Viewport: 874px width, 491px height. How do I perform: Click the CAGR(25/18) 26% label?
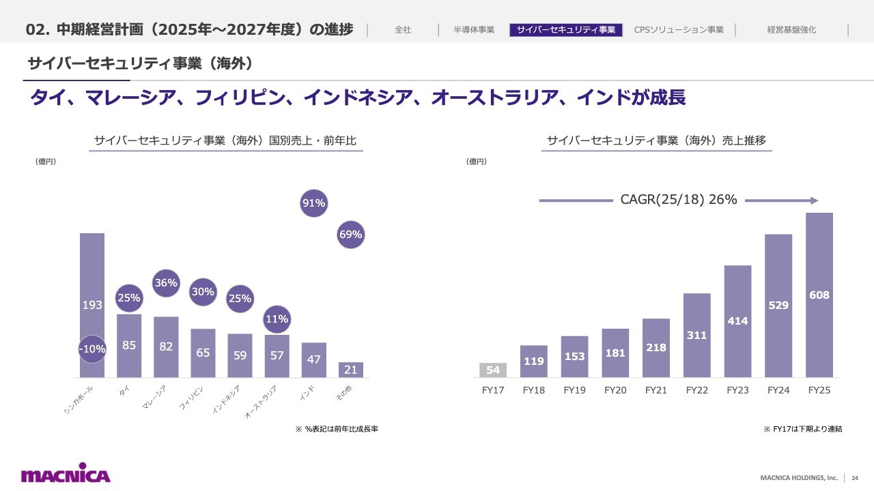[x=679, y=200]
